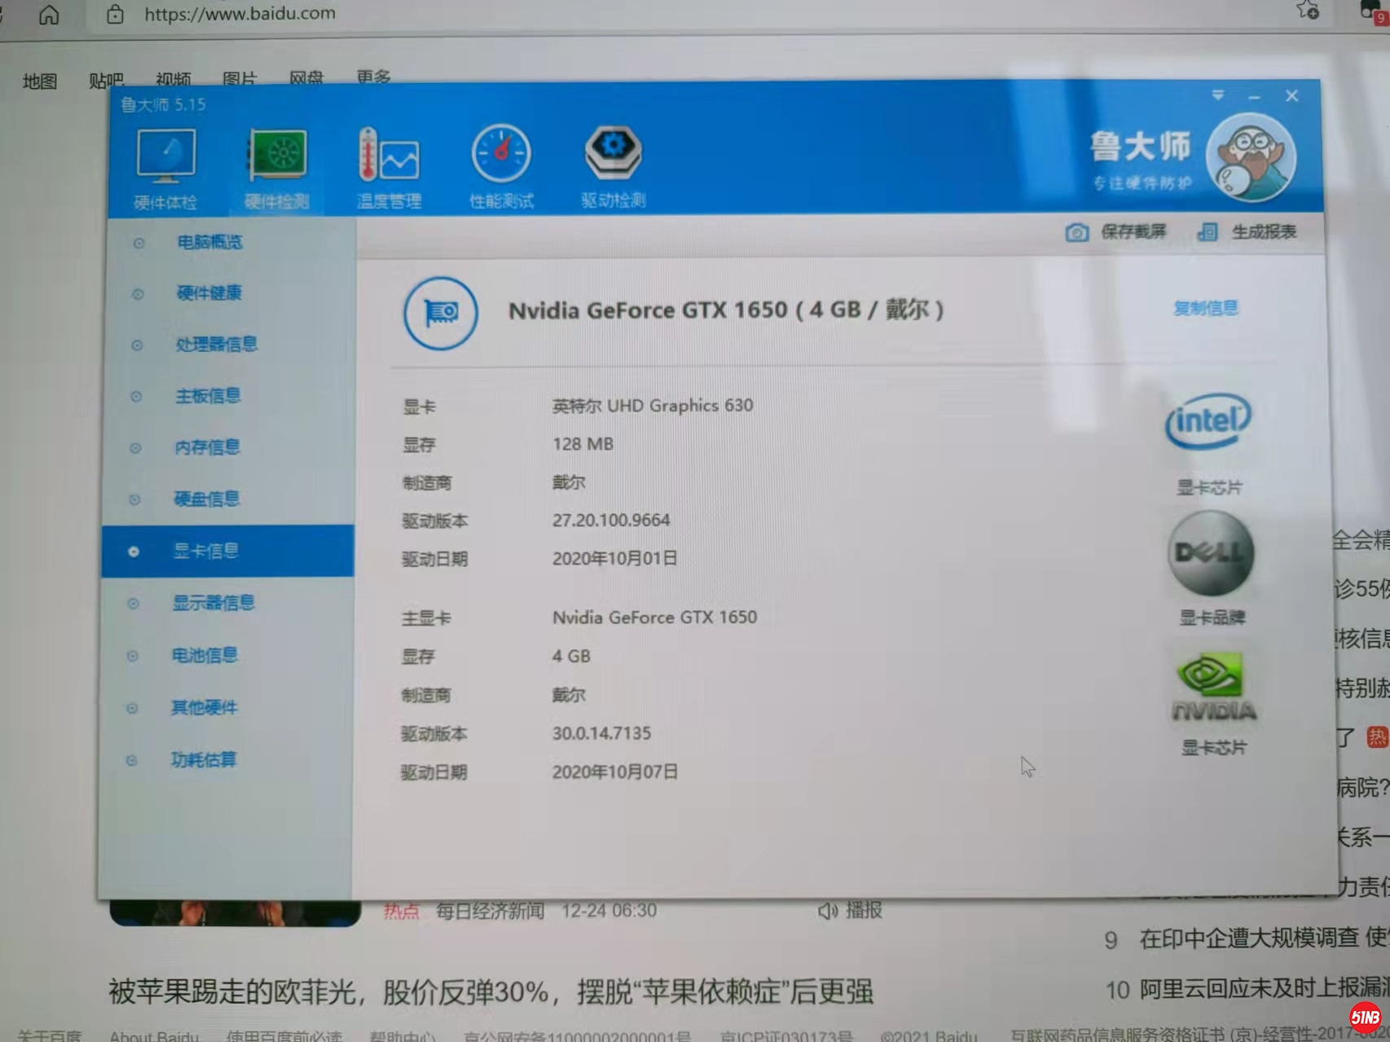Viewport: 1390px width, 1042px height.
Task: Click the 4 GB memory value
Action: point(571,656)
